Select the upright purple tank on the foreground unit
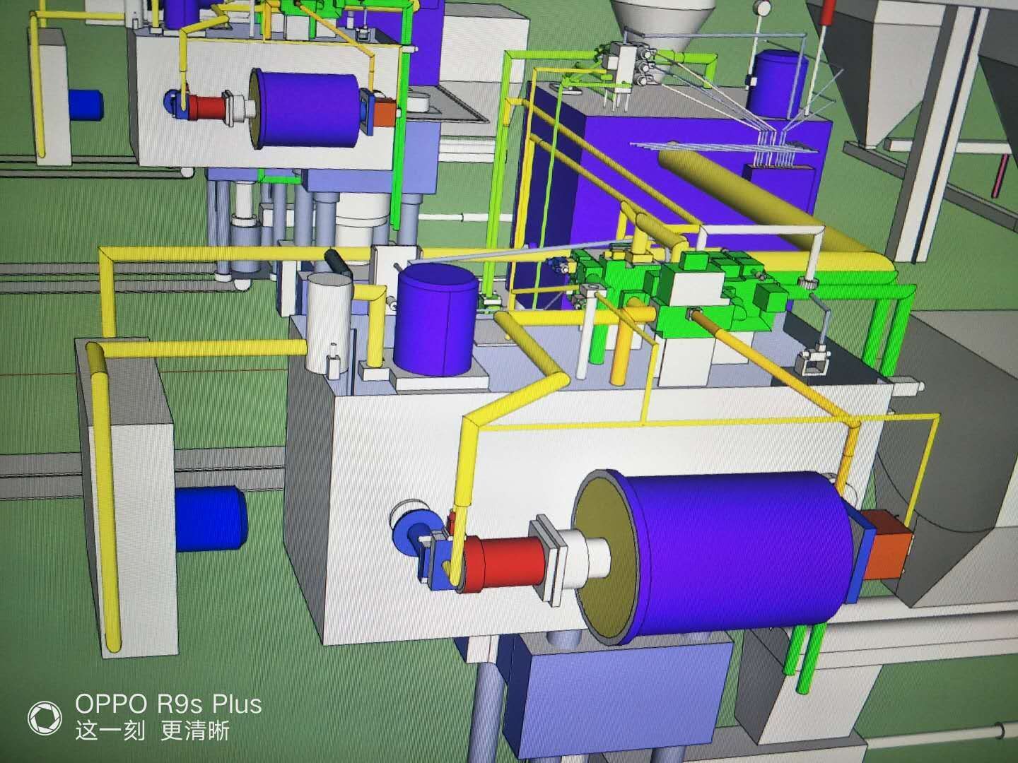 pyautogui.click(x=435, y=321)
